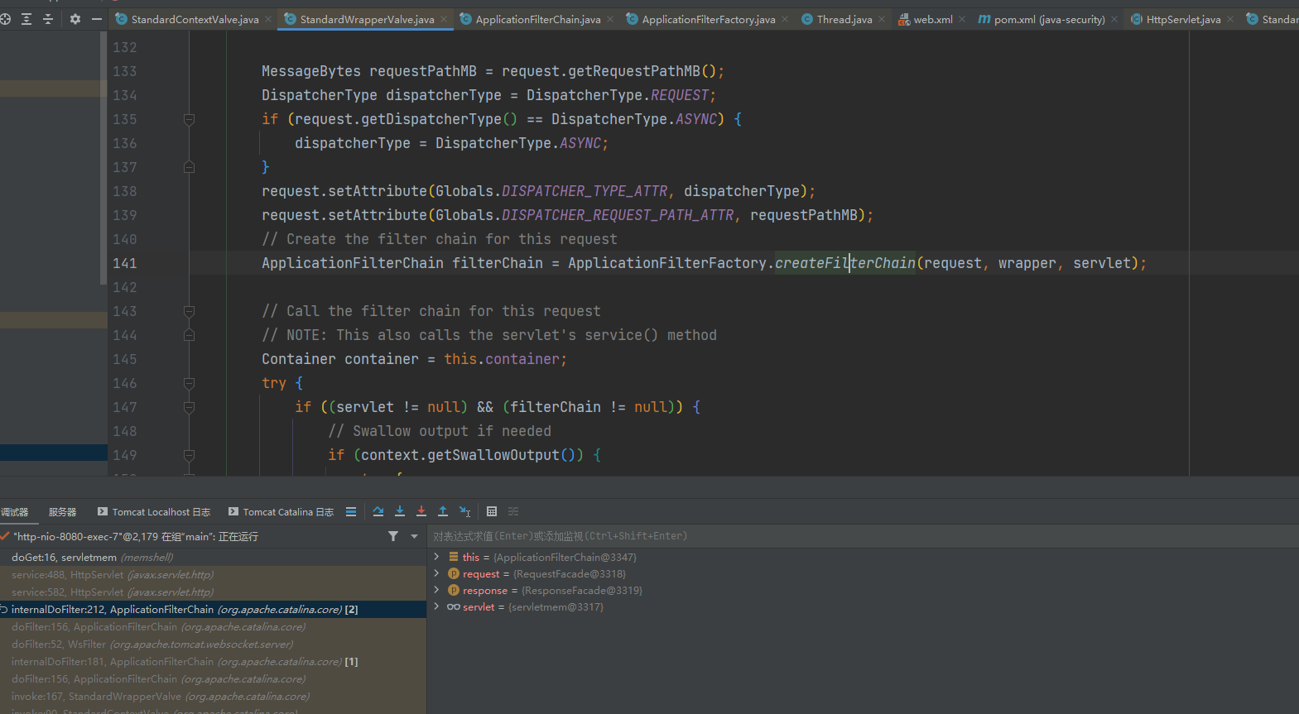Screen dimensions: 1299x714
Task: Close the pom.xml (java-security) tab
Action: click(x=1114, y=19)
